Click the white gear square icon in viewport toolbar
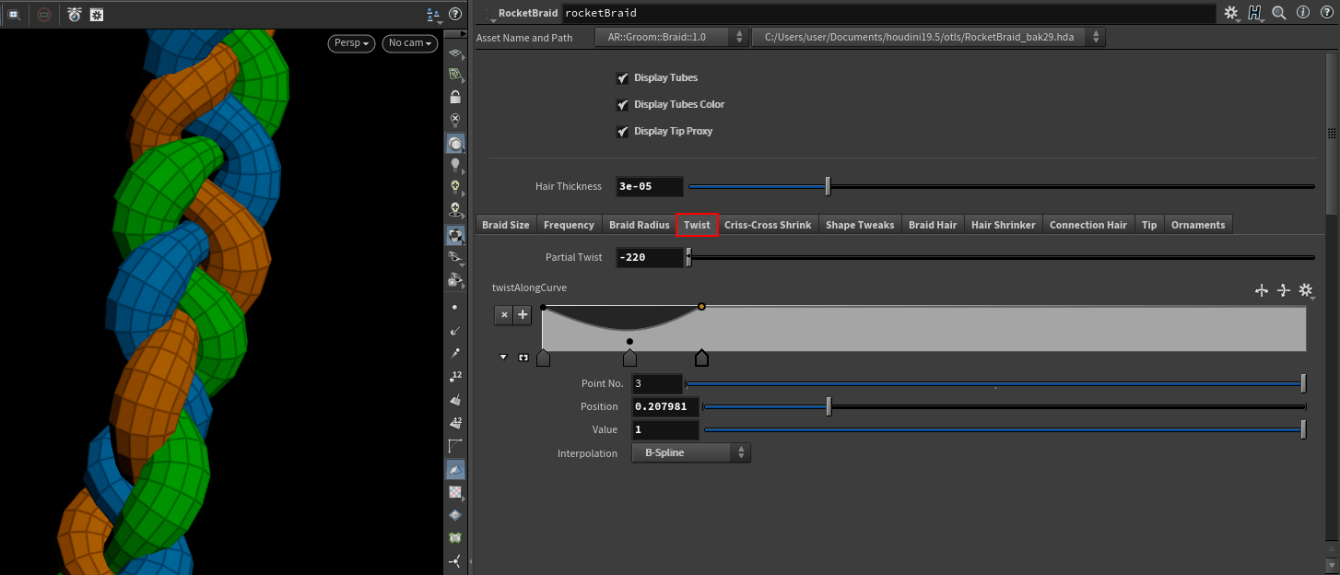Screen dimensions: 1340x575 pyautogui.click(x=96, y=15)
